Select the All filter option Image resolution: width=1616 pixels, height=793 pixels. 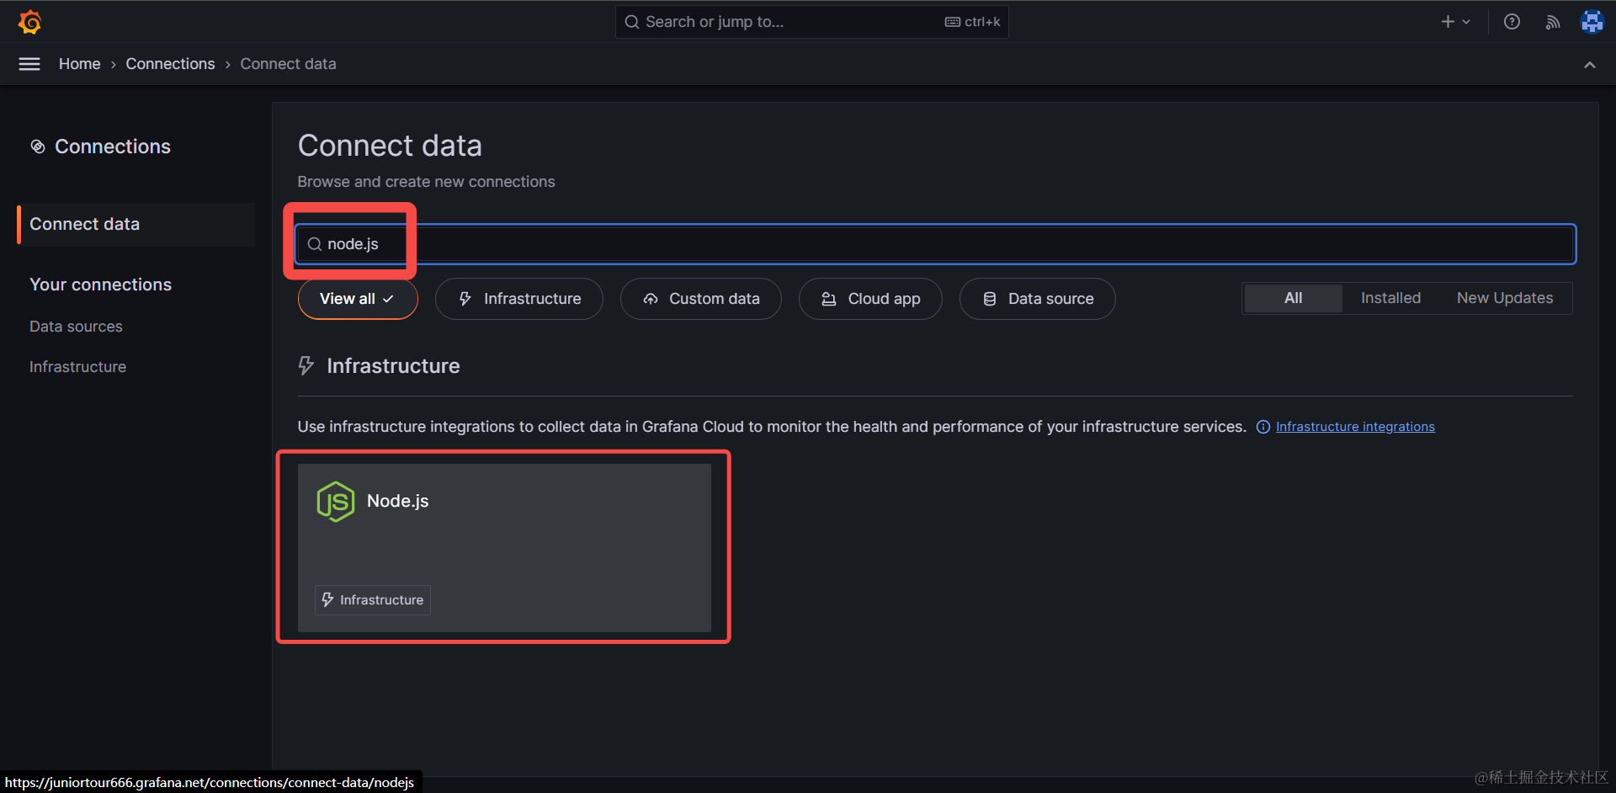tap(1293, 298)
